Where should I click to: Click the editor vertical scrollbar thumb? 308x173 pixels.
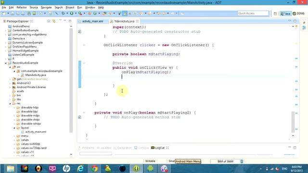click(293, 122)
